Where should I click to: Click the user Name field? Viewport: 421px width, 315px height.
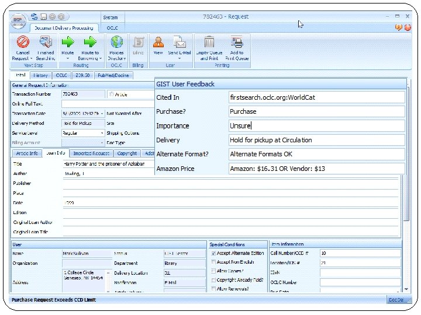tap(87, 253)
